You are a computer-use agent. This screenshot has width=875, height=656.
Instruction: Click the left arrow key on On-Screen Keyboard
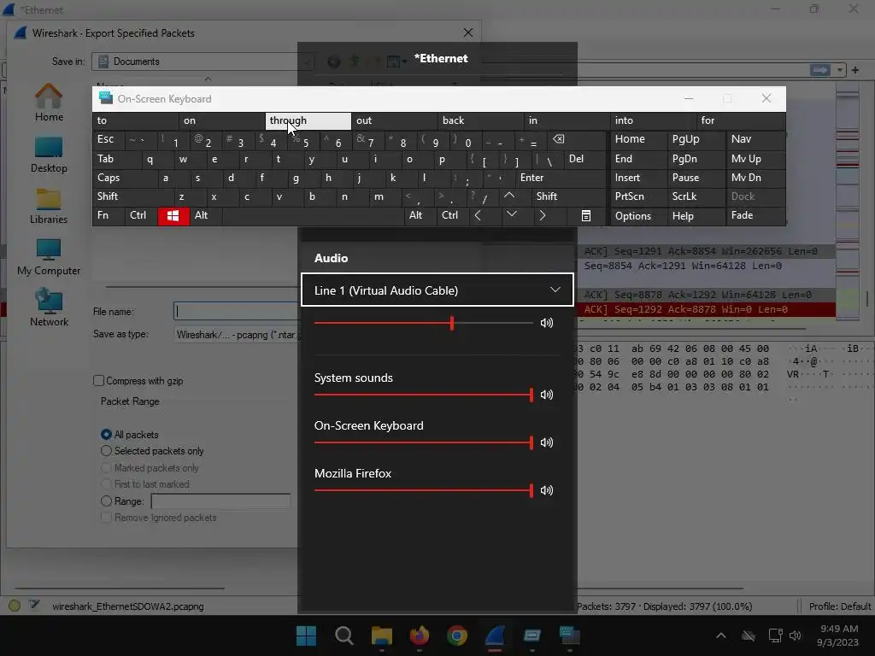(x=478, y=216)
